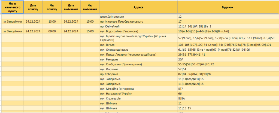Select house cell '20А'

228,59
